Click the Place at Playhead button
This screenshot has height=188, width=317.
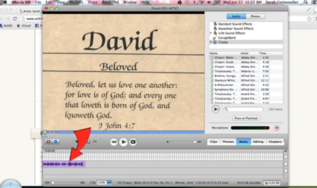[x=246, y=118]
